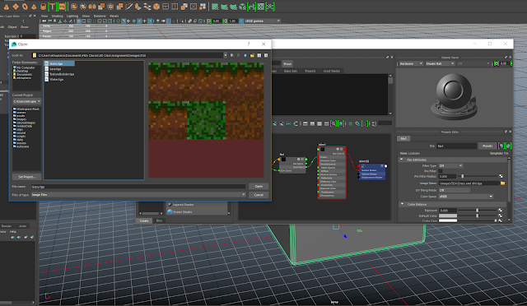The height and width of the screenshot is (306, 527).
Task: Click the polygon torus shelf icon
Action: pos(25,7)
